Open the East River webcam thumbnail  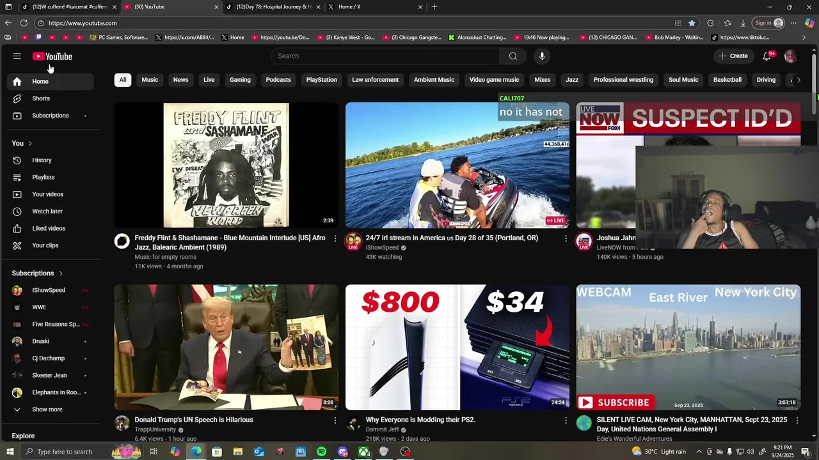tap(688, 348)
